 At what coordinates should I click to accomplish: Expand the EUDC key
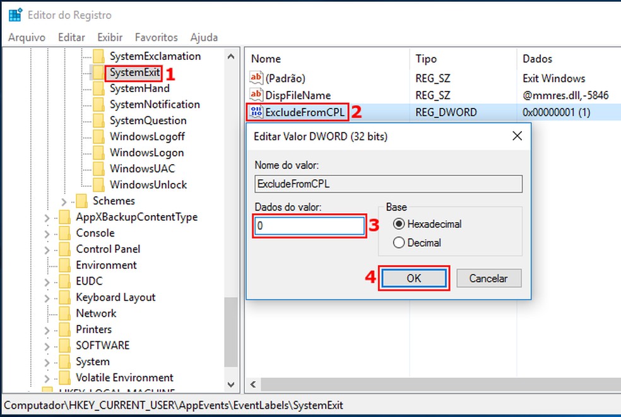pos(47,282)
